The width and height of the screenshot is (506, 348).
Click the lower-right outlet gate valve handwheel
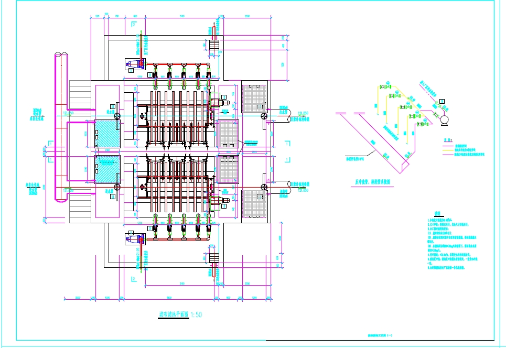coord(264,187)
